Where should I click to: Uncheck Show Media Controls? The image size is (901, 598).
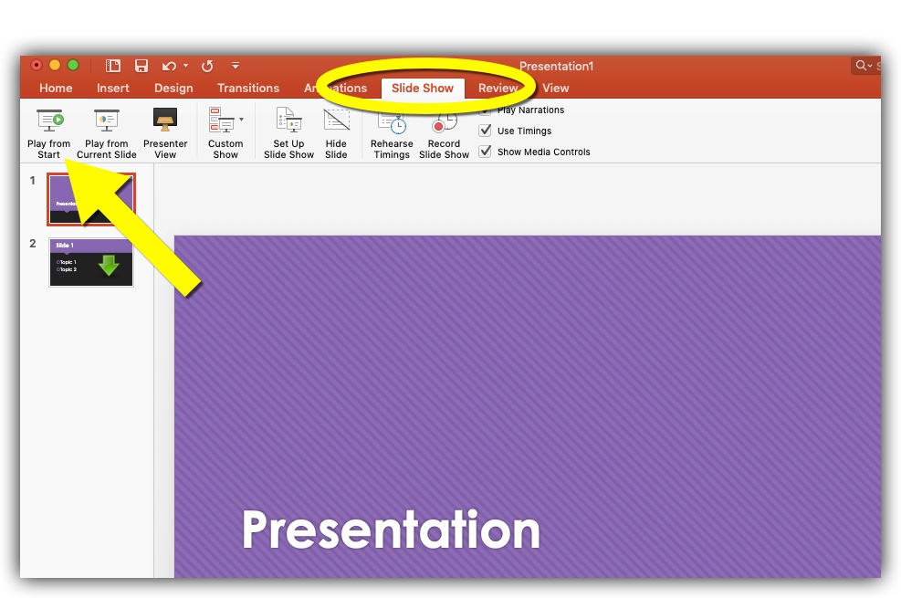point(486,152)
